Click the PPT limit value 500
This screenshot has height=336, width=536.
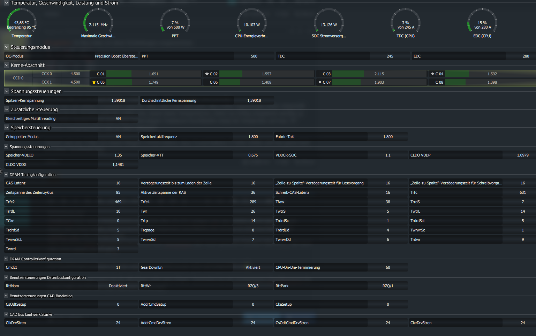[x=254, y=56]
